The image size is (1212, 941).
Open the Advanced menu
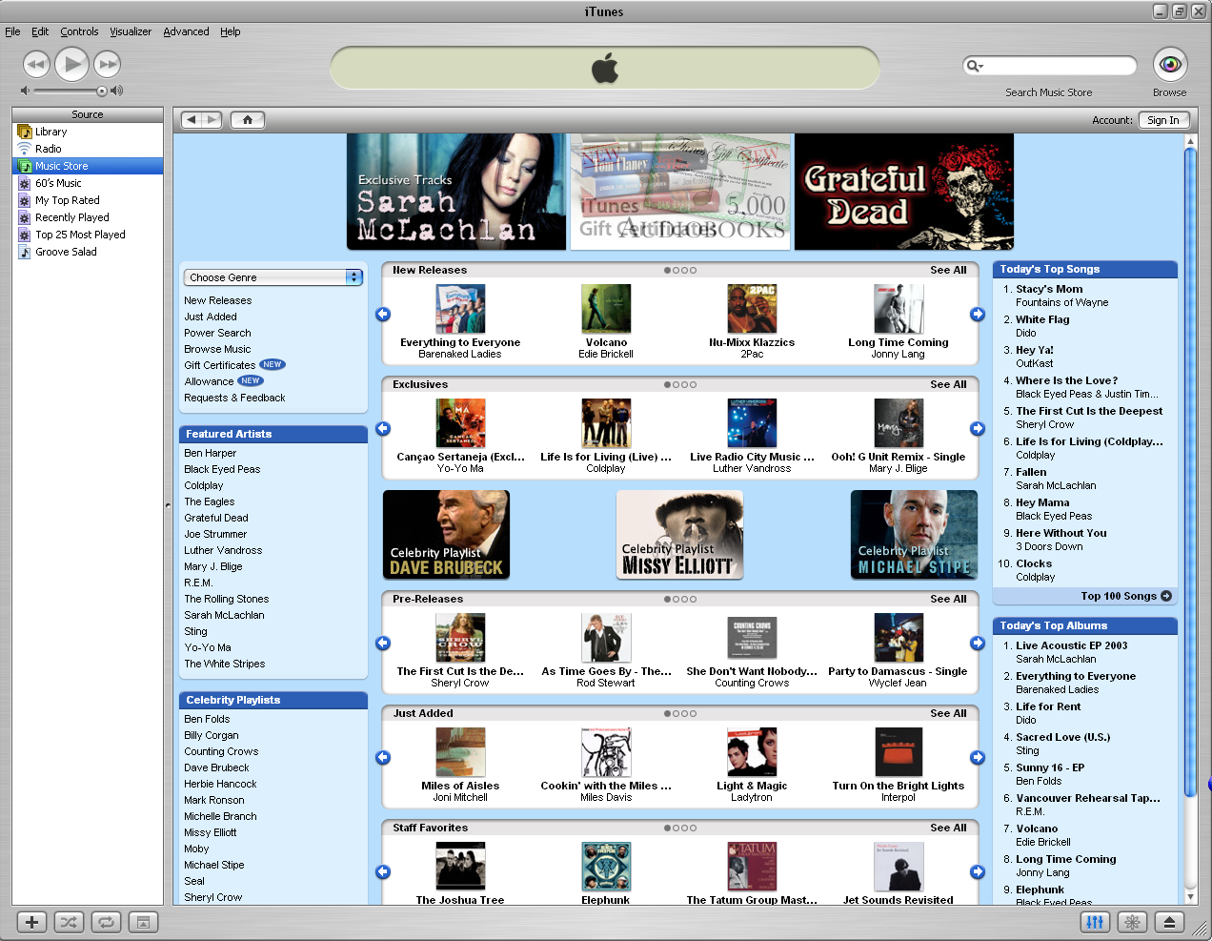click(186, 31)
